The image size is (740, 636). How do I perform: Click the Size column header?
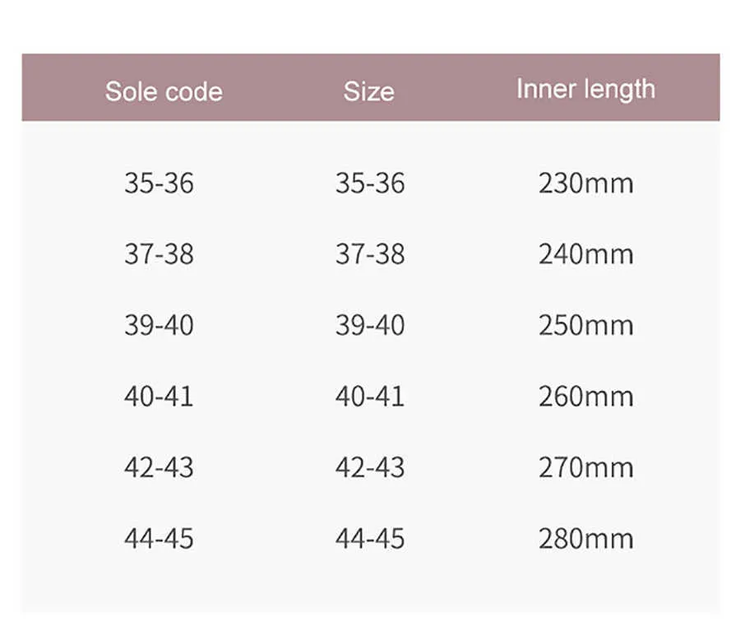tap(368, 91)
